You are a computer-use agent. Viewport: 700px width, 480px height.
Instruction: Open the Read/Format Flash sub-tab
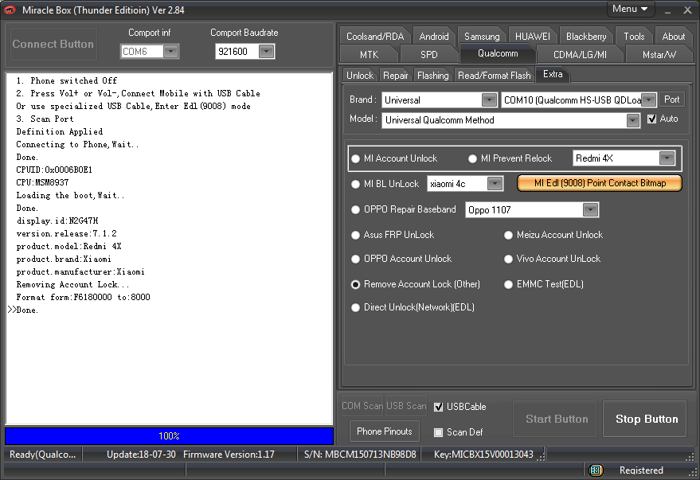(495, 76)
